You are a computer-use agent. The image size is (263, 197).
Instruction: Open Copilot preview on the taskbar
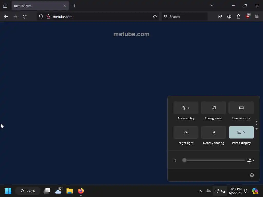pyautogui.click(x=255, y=191)
